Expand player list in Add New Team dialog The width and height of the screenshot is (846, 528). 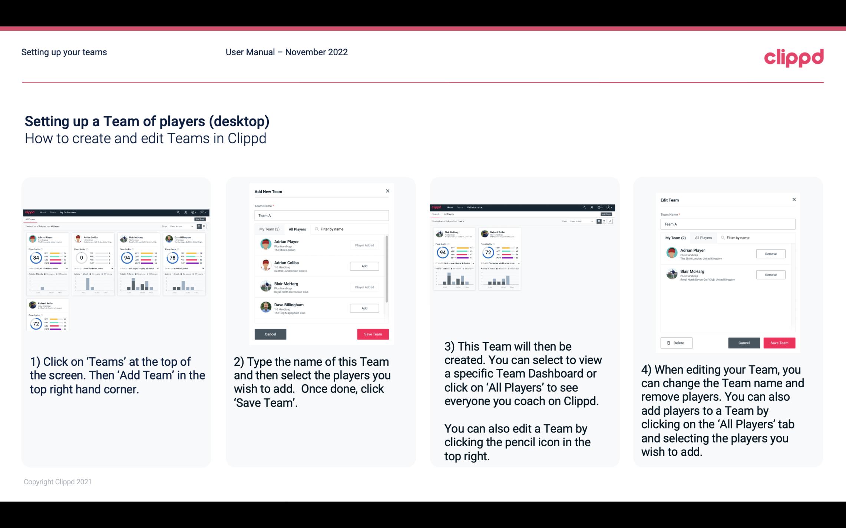tap(297, 229)
